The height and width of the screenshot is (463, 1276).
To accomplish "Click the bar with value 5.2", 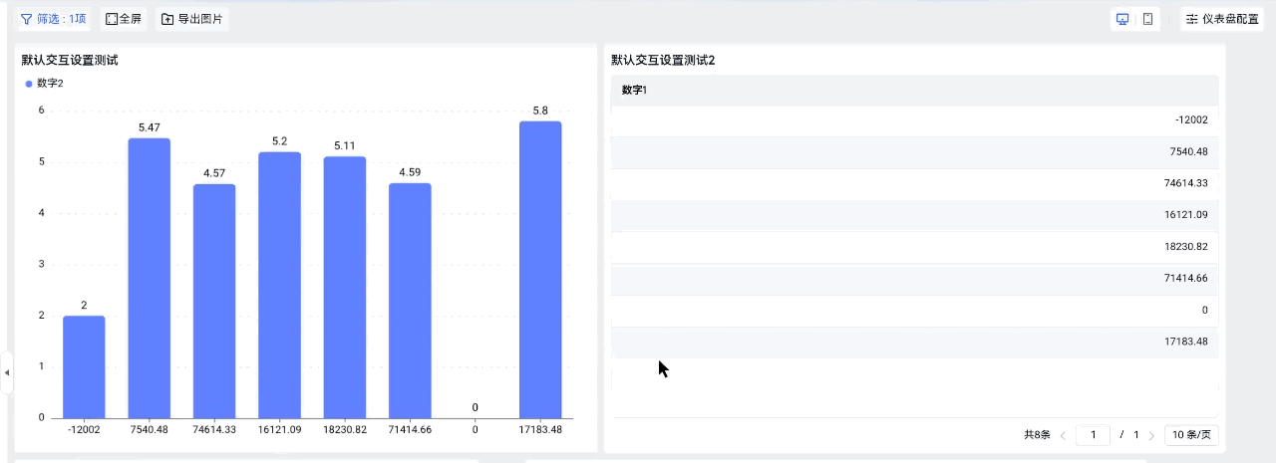I will pyautogui.click(x=279, y=285).
